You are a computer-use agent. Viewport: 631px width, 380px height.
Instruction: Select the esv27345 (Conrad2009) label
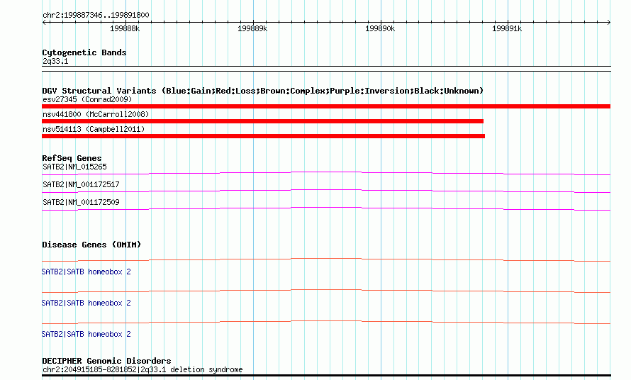[x=87, y=99]
